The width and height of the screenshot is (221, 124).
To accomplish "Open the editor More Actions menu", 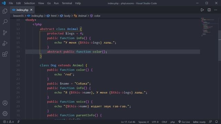I will pyautogui.click(x=215, y=10).
